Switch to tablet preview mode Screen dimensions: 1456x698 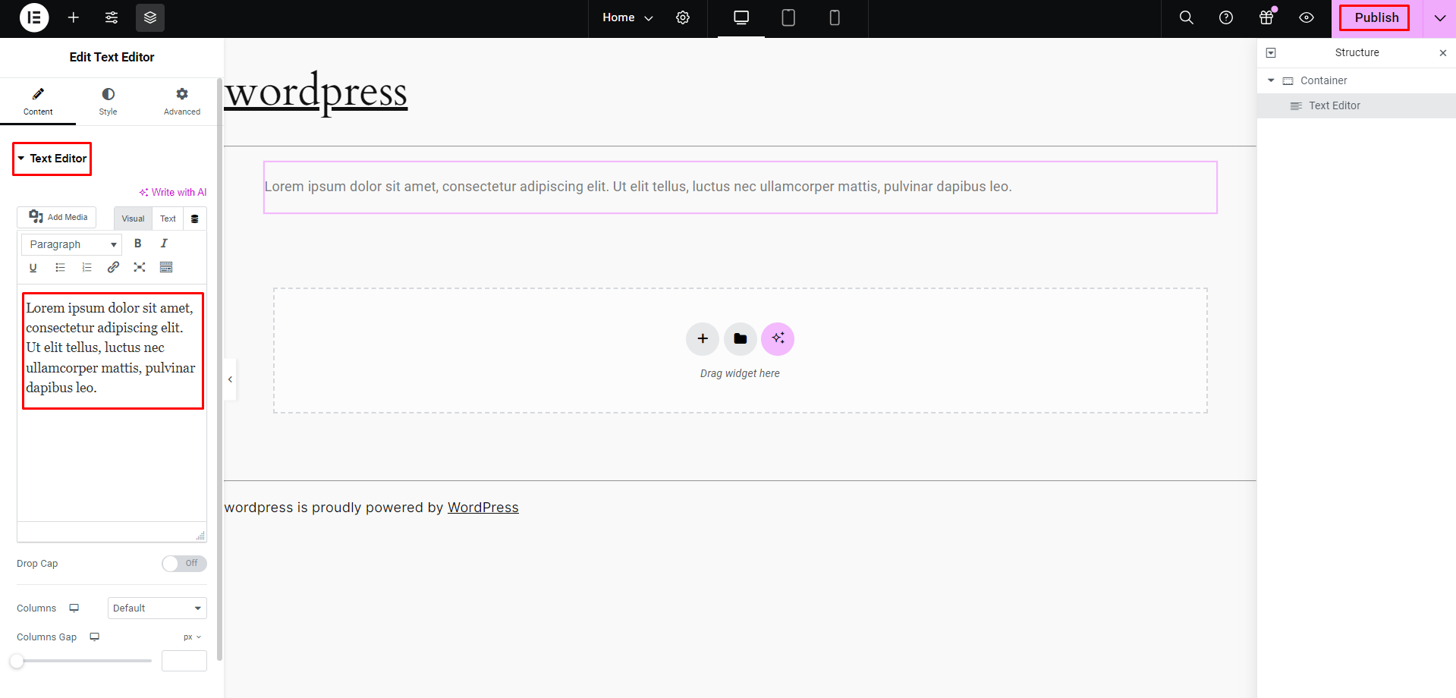[x=788, y=17]
